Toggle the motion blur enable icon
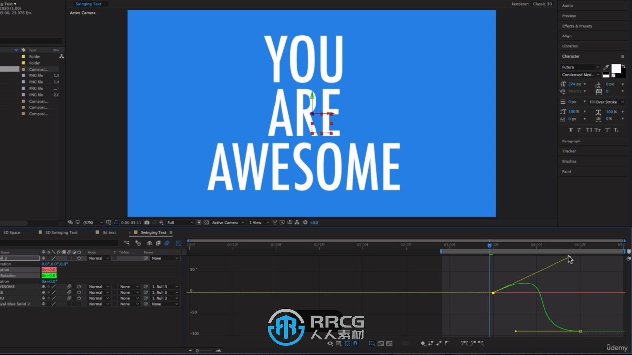The image size is (632, 355). coord(167,243)
